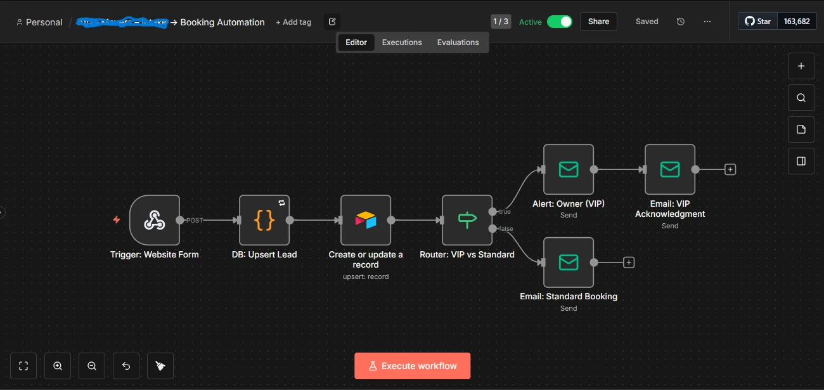The height and width of the screenshot is (390, 824).
Task: Open workflow version history clock icon
Action: (x=680, y=21)
